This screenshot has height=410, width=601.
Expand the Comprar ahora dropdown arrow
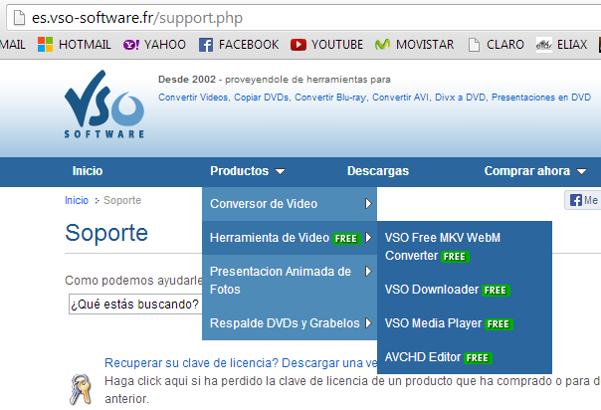(582, 172)
